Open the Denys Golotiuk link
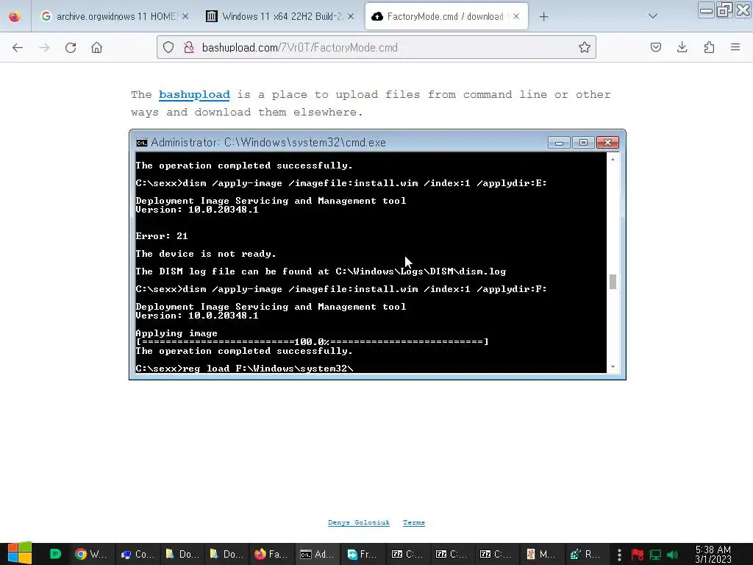 (x=358, y=523)
